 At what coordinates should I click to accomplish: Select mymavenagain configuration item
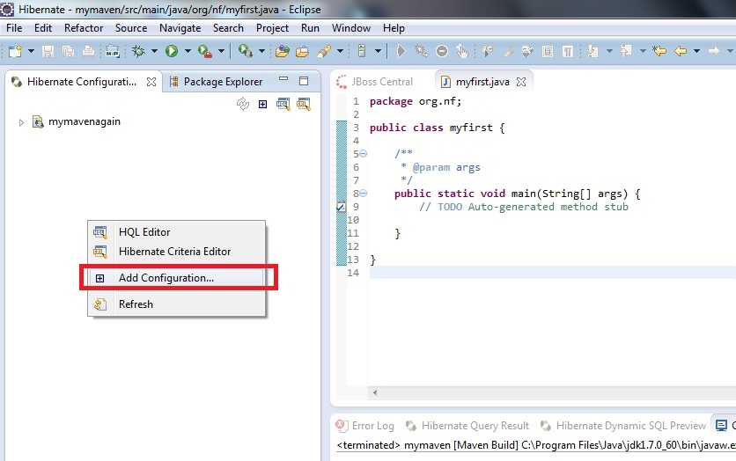click(x=84, y=122)
